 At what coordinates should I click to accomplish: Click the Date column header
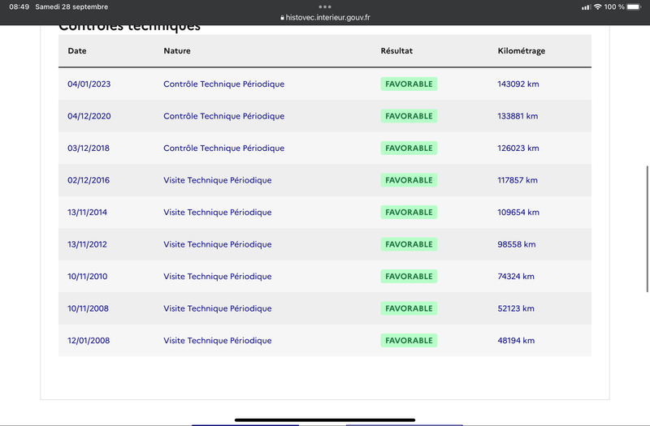coord(77,50)
